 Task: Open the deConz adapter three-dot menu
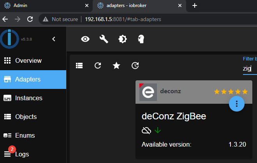(x=237, y=103)
